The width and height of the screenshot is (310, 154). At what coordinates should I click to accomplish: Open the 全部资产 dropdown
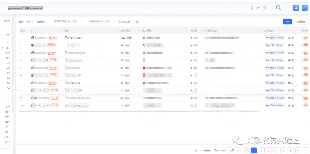[x=42, y=22]
